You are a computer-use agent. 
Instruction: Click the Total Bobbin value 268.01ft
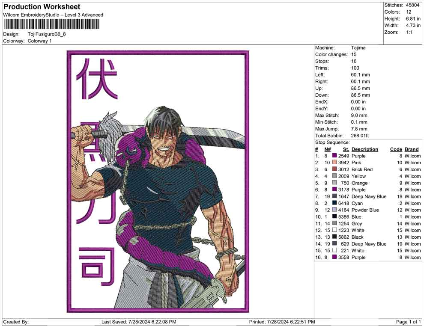coord(360,136)
